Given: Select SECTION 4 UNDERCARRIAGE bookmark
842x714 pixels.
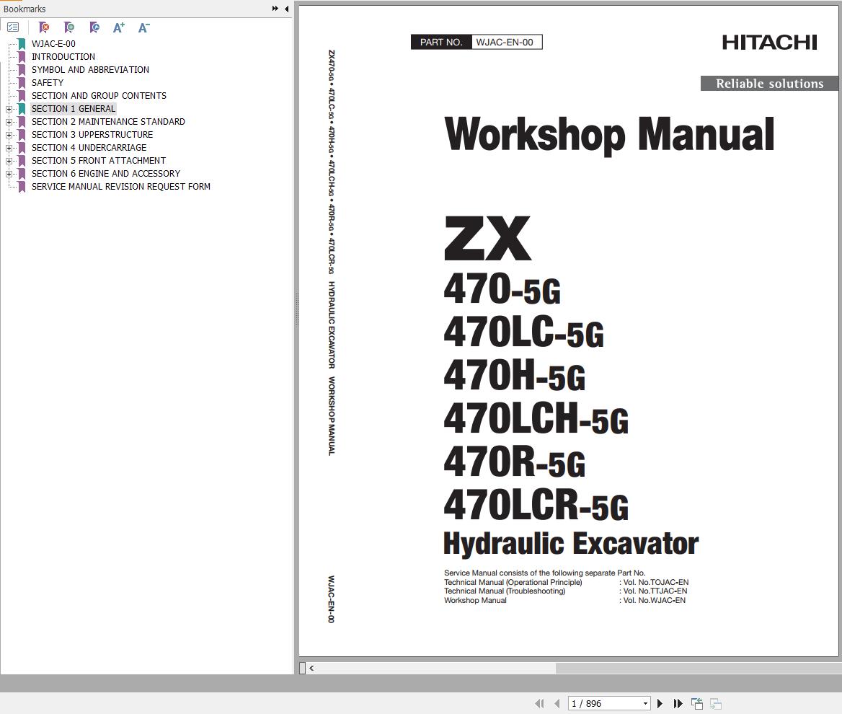Looking at the screenshot, I should click(89, 147).
